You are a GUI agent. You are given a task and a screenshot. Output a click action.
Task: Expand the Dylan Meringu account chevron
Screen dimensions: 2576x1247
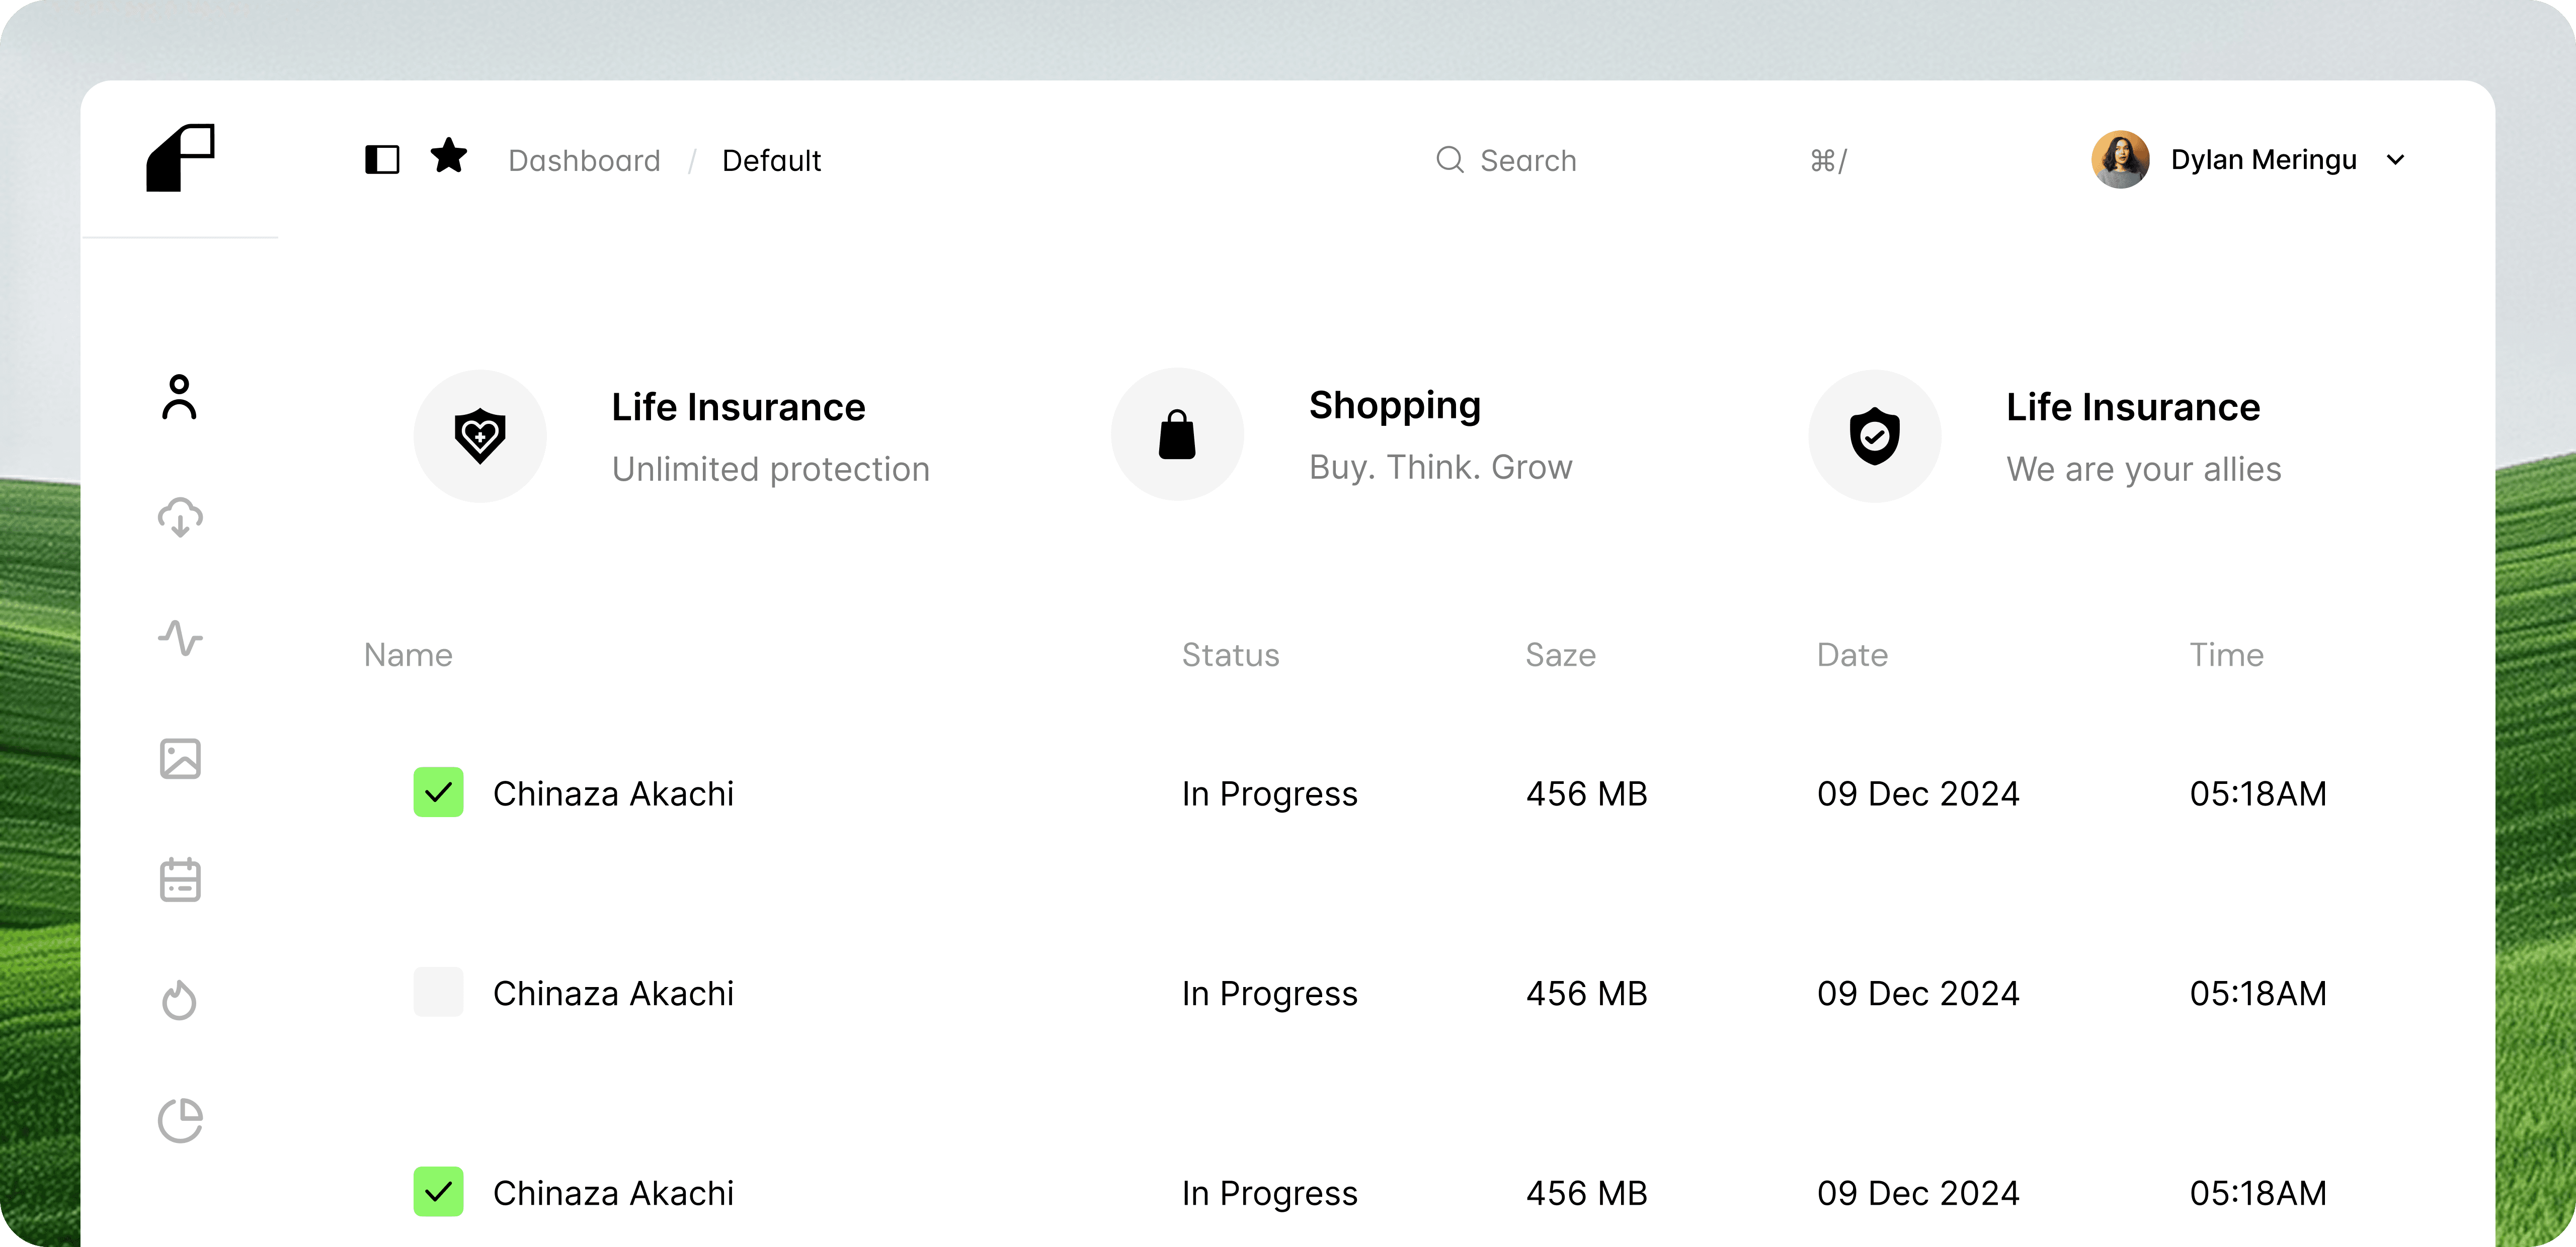2395,160
